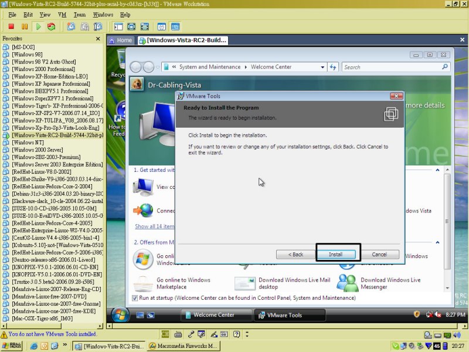Select [Mac-OSX-Tiger-x86_IMG] in Favorites
The image size is (469, 352).
[x=42, y=319]
